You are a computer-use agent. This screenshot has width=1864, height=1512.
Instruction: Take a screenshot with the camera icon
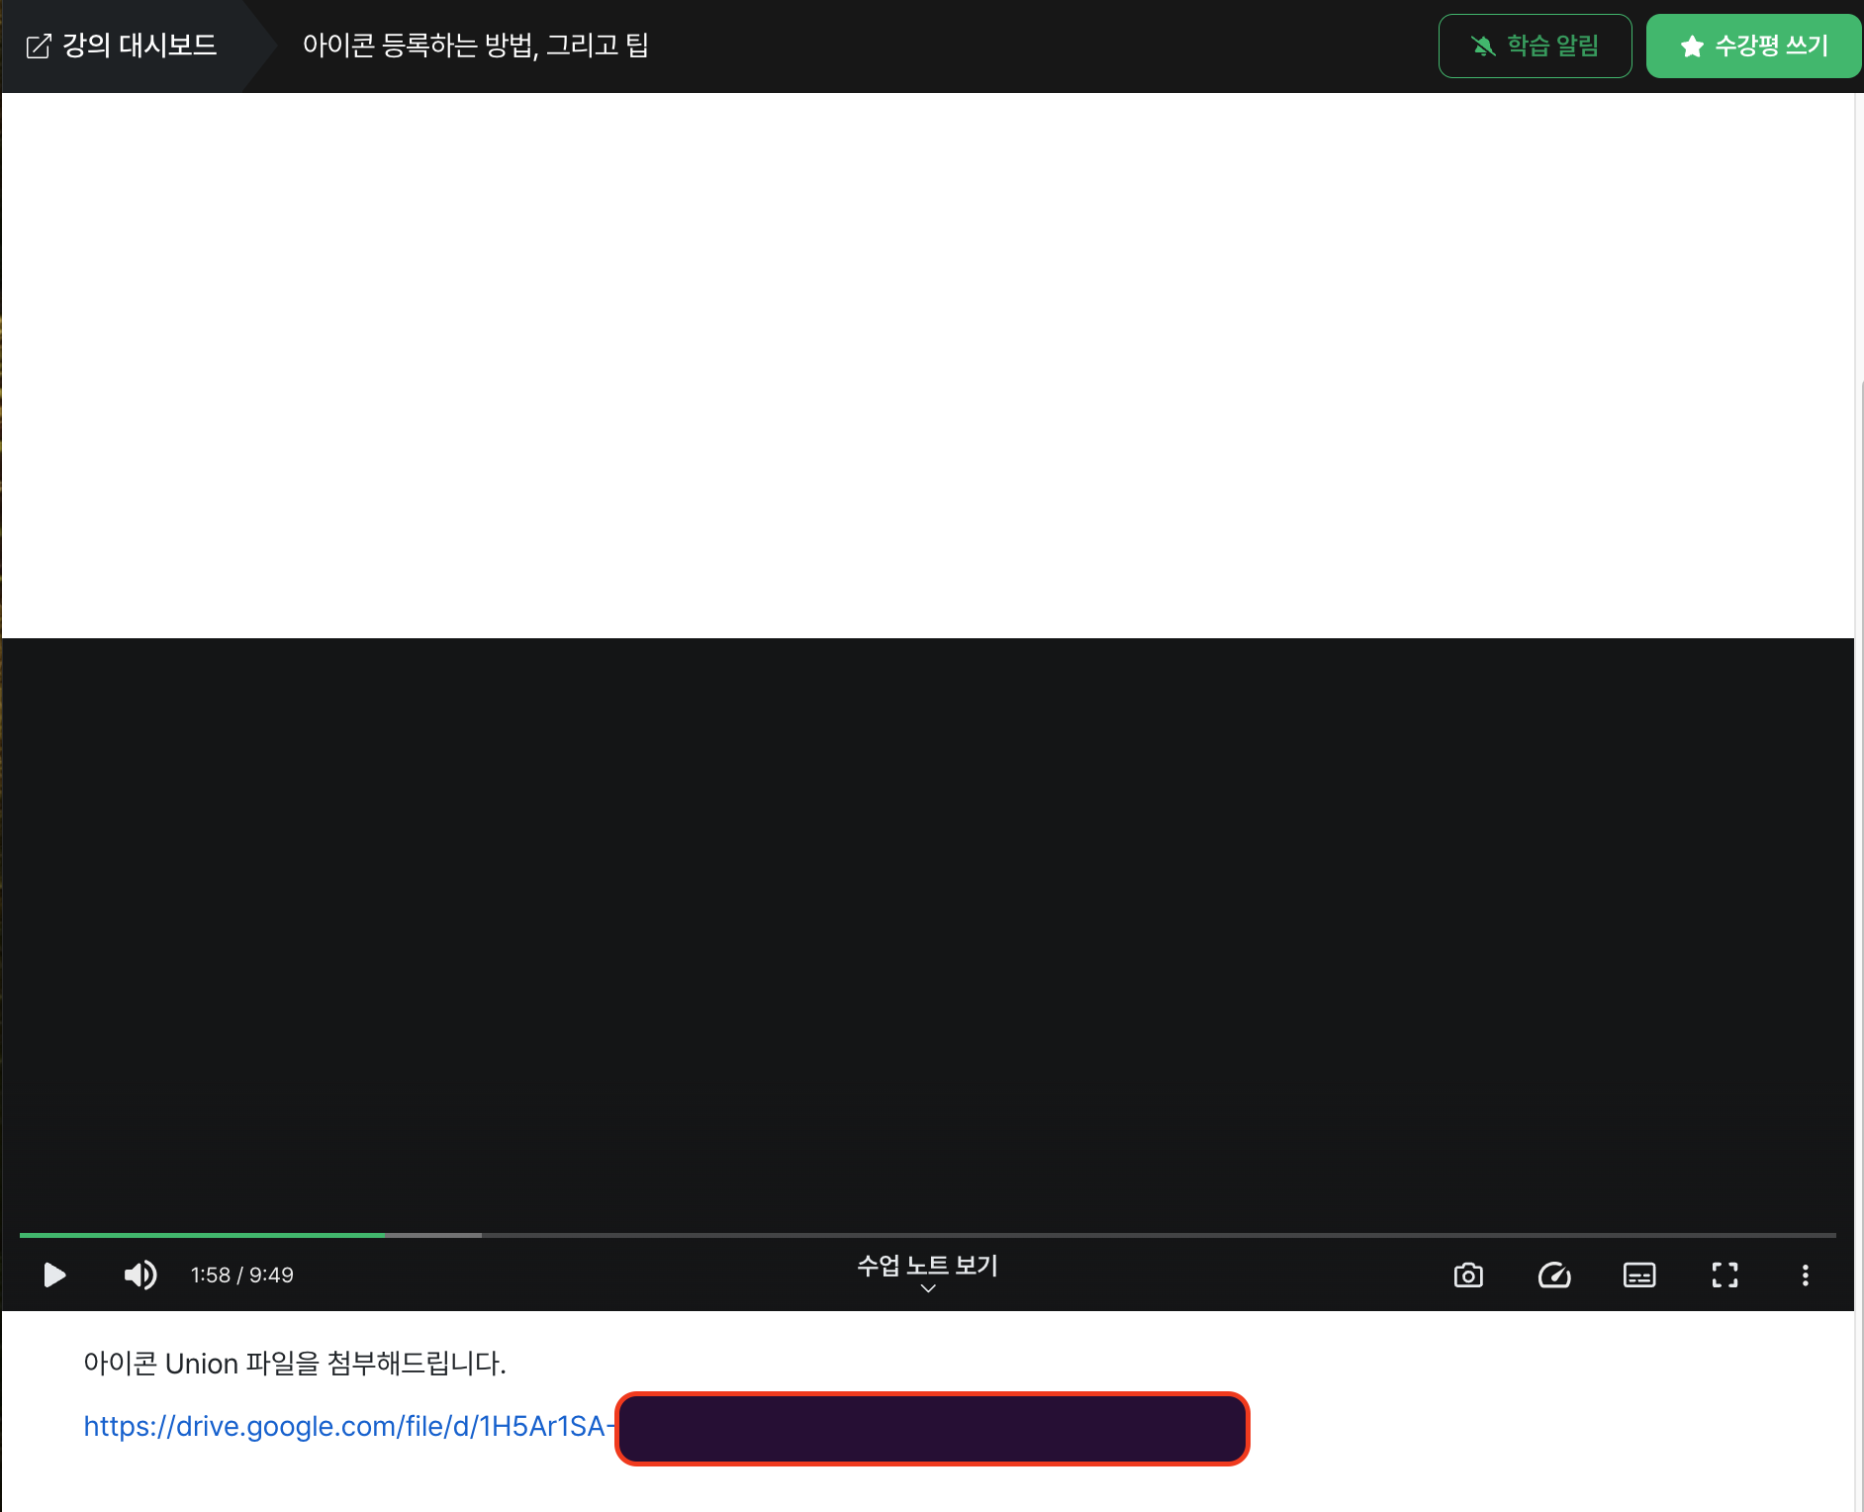[1468, 1275]
